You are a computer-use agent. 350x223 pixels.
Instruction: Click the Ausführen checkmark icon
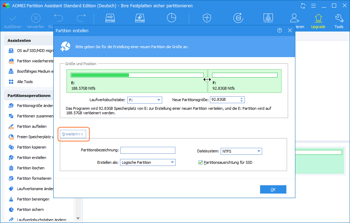[13, 18]
